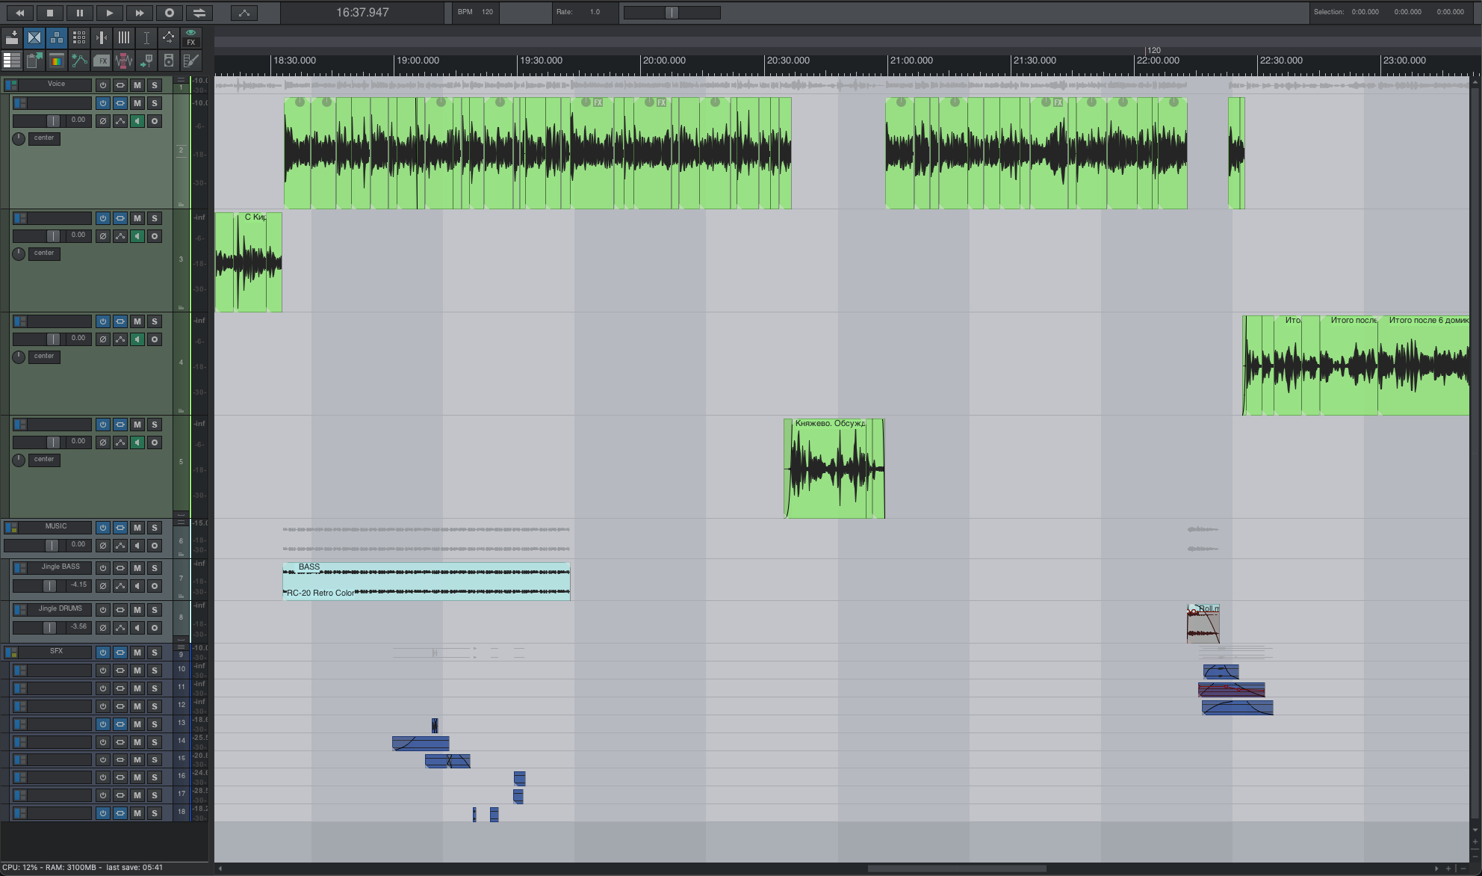Click the horizontal scrollbar thumb at bottom
The width and height of the screenshot is (1482, 876).
(x=957, y=869)
